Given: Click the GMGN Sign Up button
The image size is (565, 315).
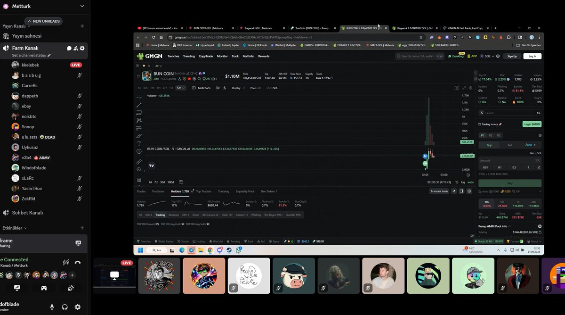Looking at the screenshot, I should point(512,56).
